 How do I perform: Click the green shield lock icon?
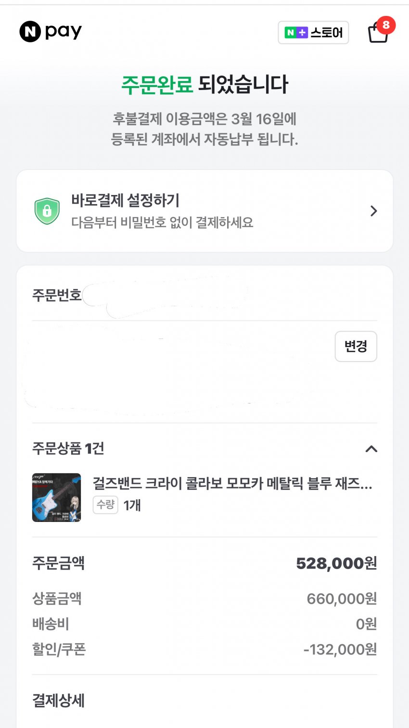(x=47, y=211)
